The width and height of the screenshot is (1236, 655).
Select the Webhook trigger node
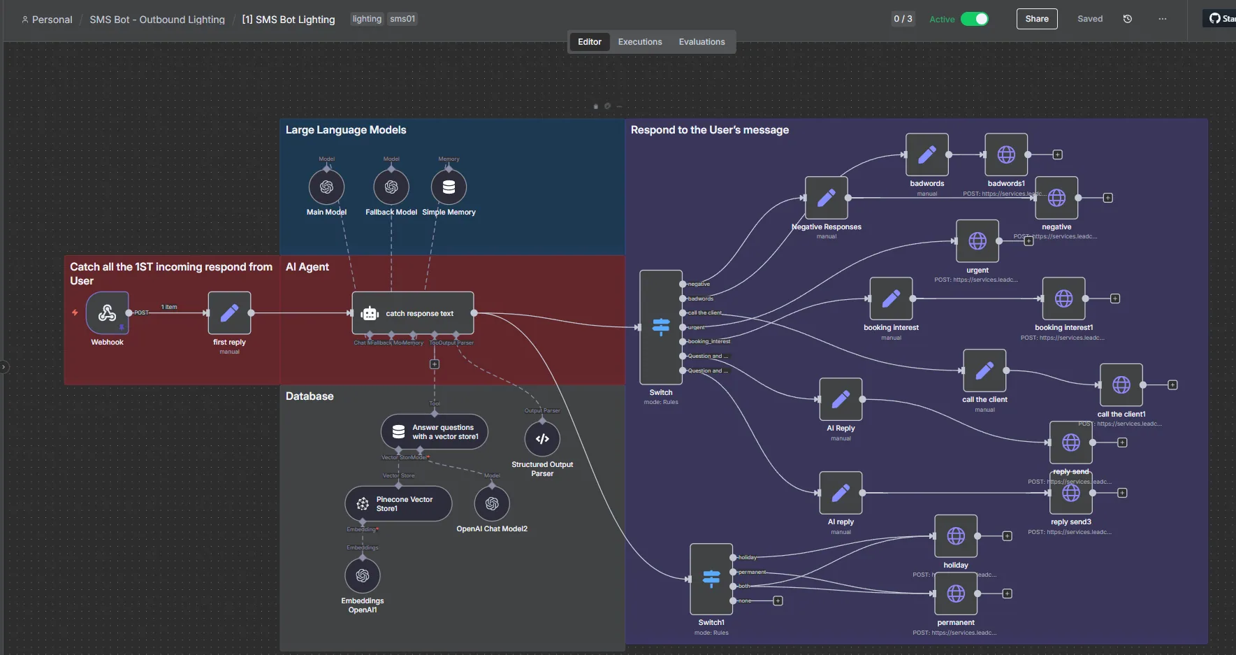pyautogui.click(x=107, y=312)
